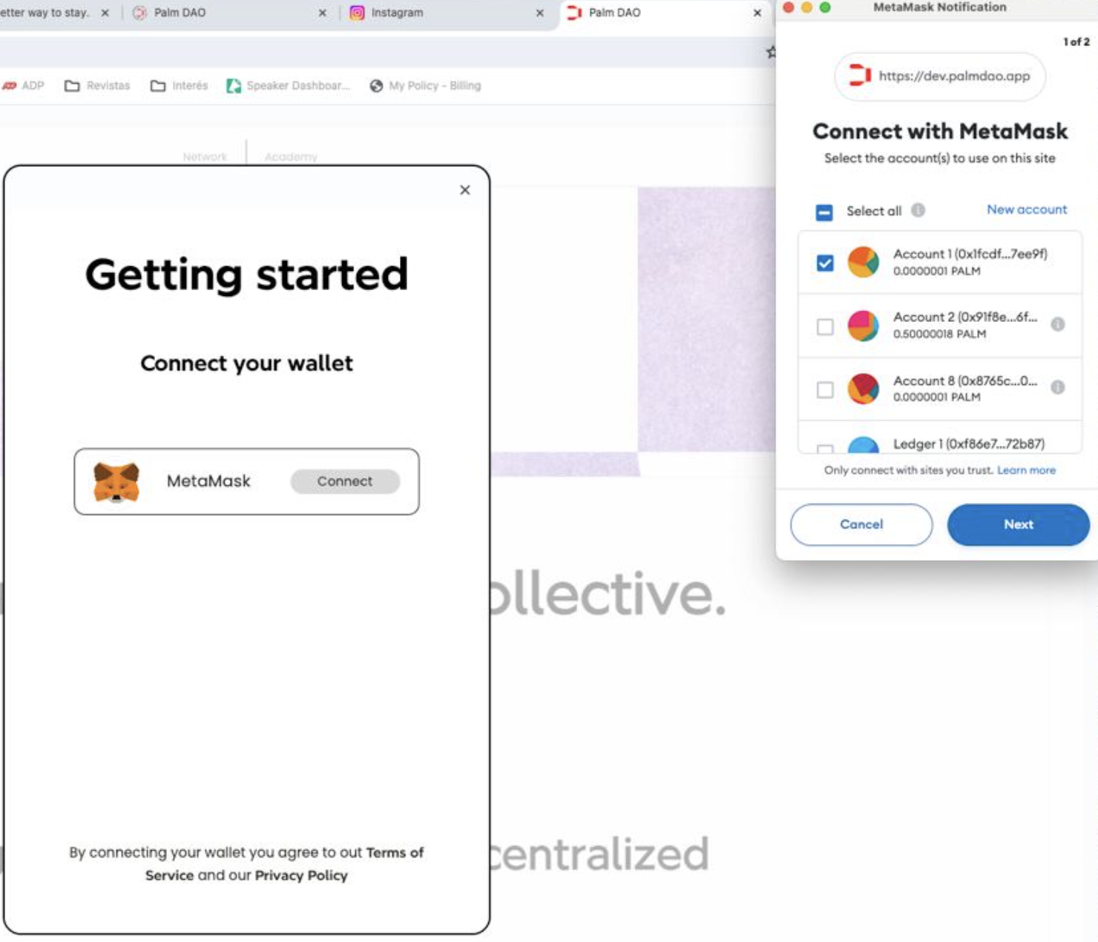Uncheck the Account 1 checkbox

[x=825, y=263]
